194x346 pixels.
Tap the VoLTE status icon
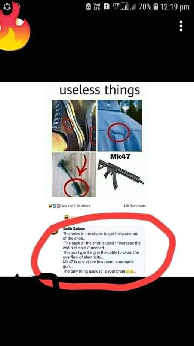(97, 7)
